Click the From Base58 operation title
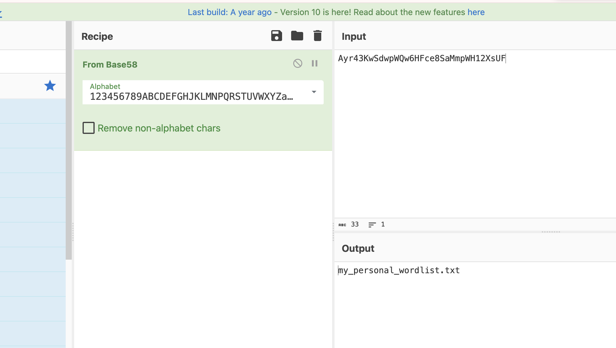 (110, 65)
